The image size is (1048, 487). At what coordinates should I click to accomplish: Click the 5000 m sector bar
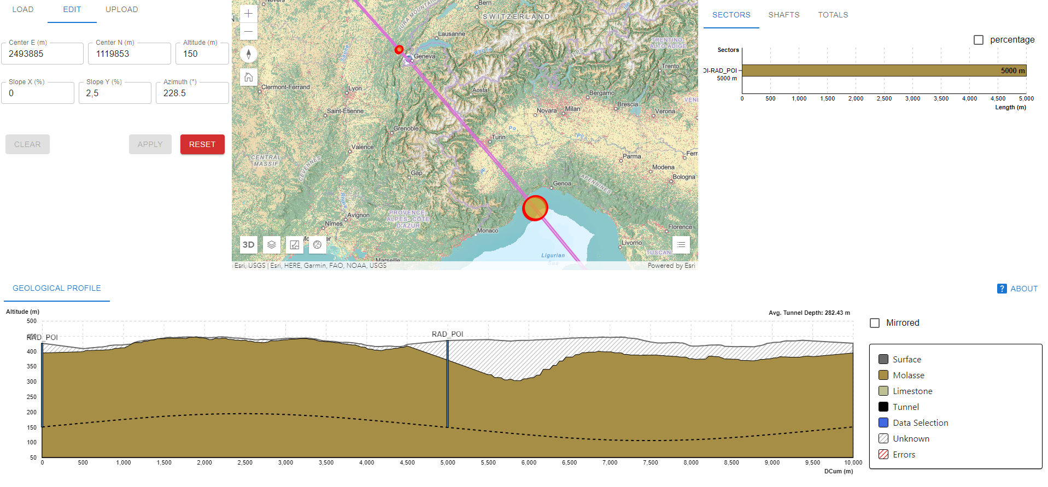884,71
